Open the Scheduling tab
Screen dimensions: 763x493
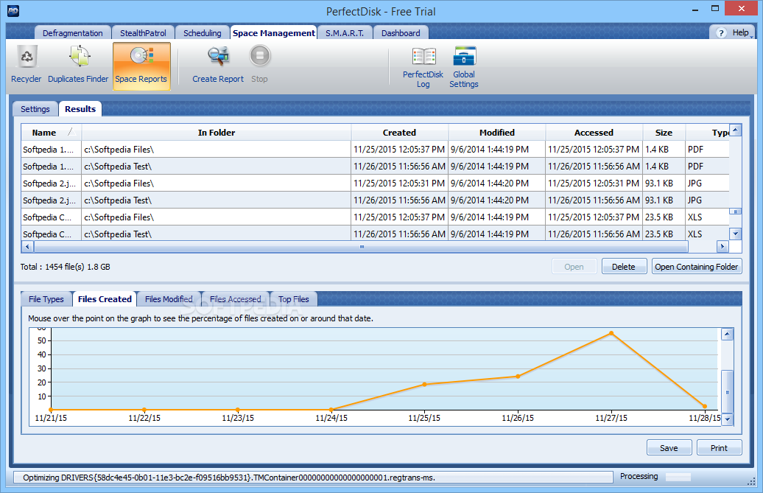point(202,32)
